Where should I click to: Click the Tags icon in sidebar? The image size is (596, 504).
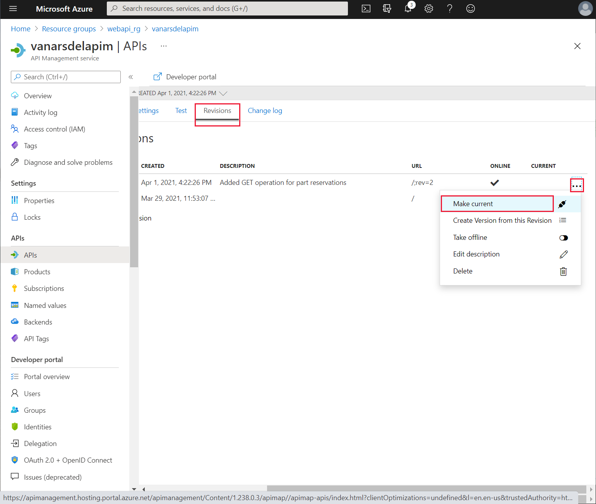(15, 145)
